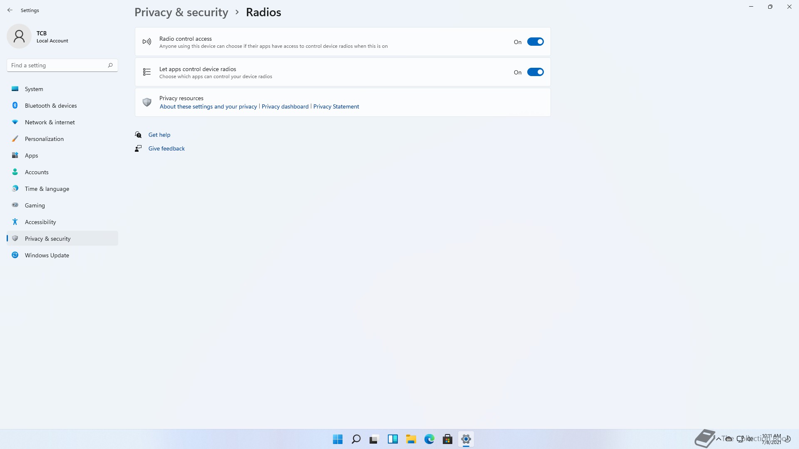Go back using the Settings back arrow

pyautogui.click(x=10, y=10)
